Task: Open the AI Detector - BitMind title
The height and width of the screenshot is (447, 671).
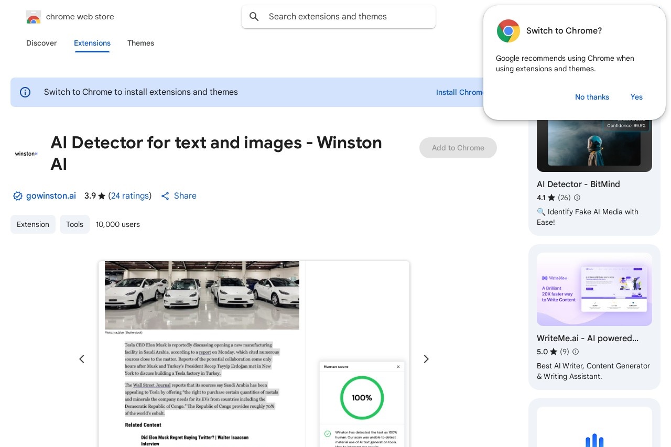Action: pyautogui.click(x=578, y=184)
